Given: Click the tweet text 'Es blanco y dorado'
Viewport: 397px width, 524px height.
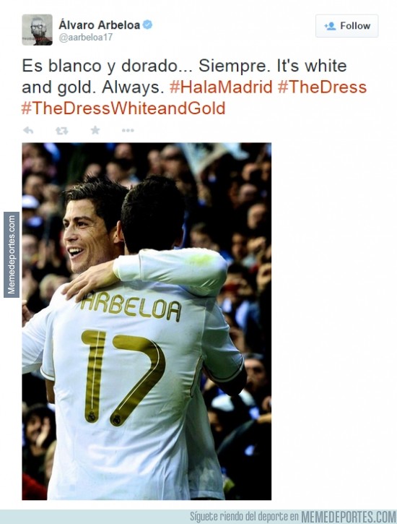Looking at the screenshot, I should (100, 66).
